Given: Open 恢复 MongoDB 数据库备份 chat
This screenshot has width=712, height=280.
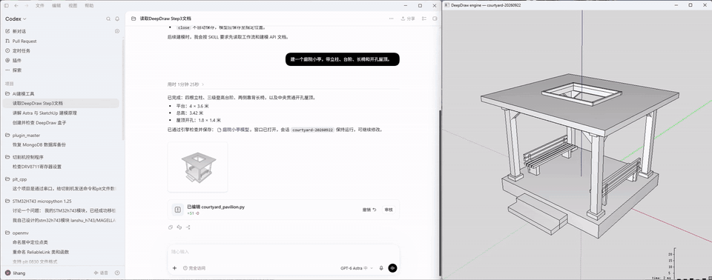Looking at the screenshot, I should (39, 144).
